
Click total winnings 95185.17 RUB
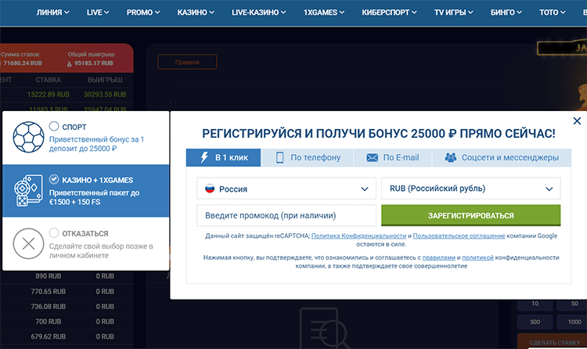point(94,63)
